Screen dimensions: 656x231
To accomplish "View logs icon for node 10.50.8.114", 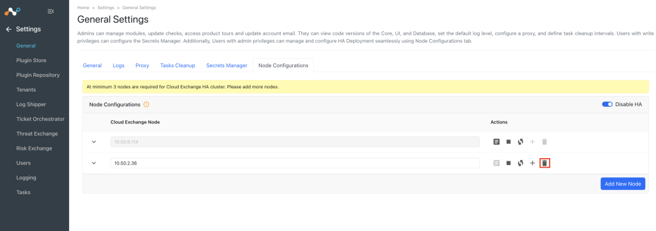I will click(x=496, y=141).
